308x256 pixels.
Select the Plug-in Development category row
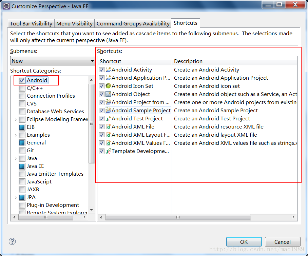(53, 205)
